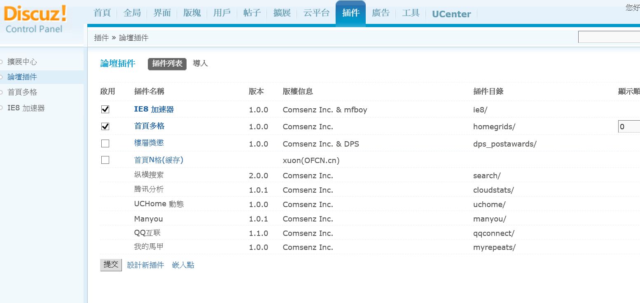Click the homegrids/ directory cell

[x=494, y=127]
